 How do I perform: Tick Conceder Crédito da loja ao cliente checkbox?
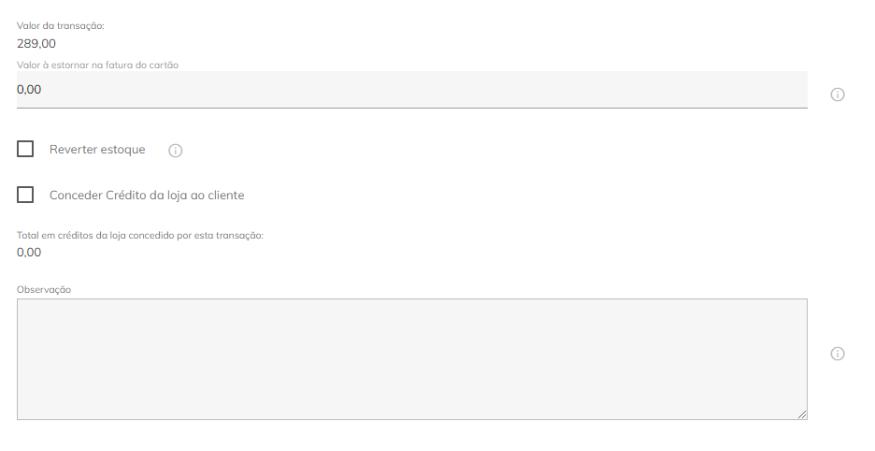pyautogui.click(x=25, y=195)
